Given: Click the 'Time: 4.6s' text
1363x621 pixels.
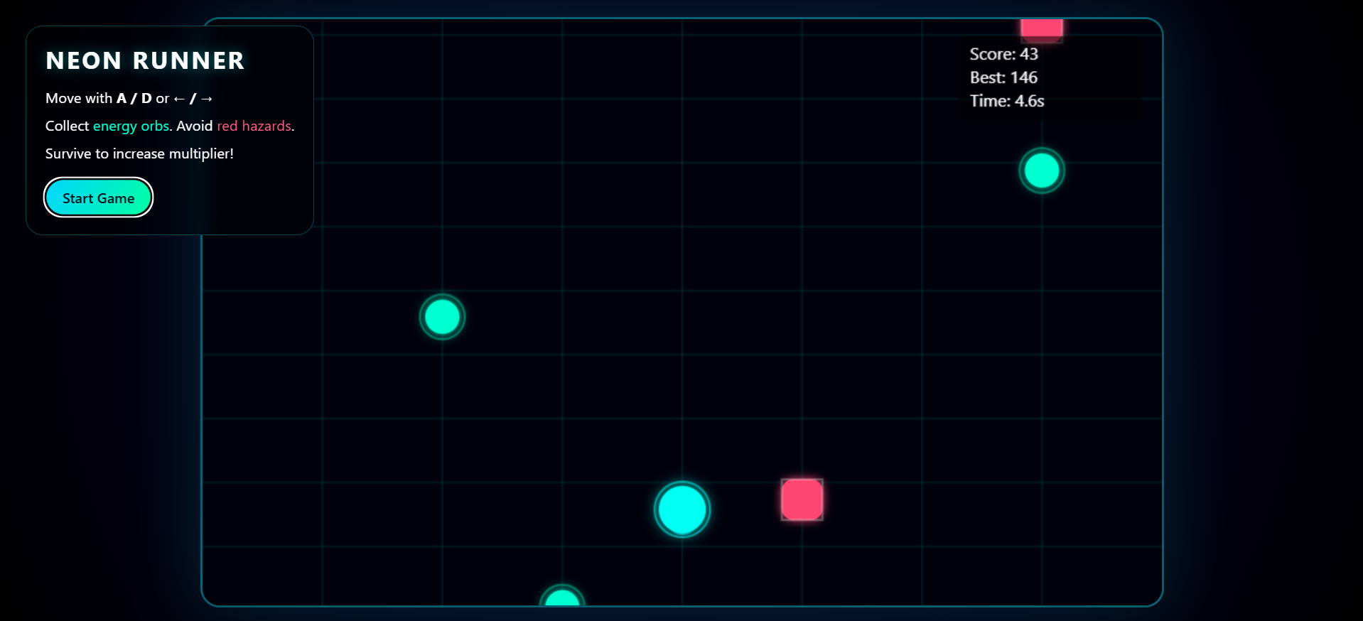Looking at the screenshot, I should pos(1007,101).
